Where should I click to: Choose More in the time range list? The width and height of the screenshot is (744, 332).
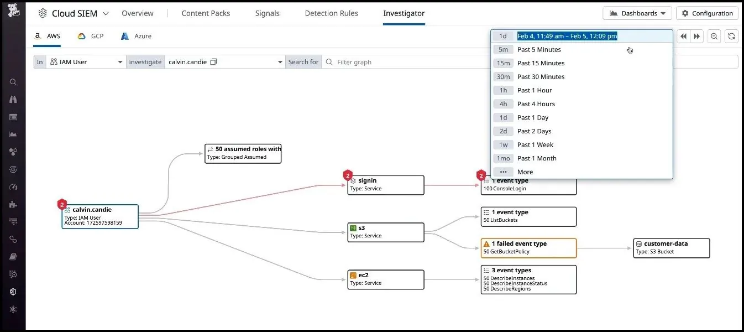[x=581, y=172]
